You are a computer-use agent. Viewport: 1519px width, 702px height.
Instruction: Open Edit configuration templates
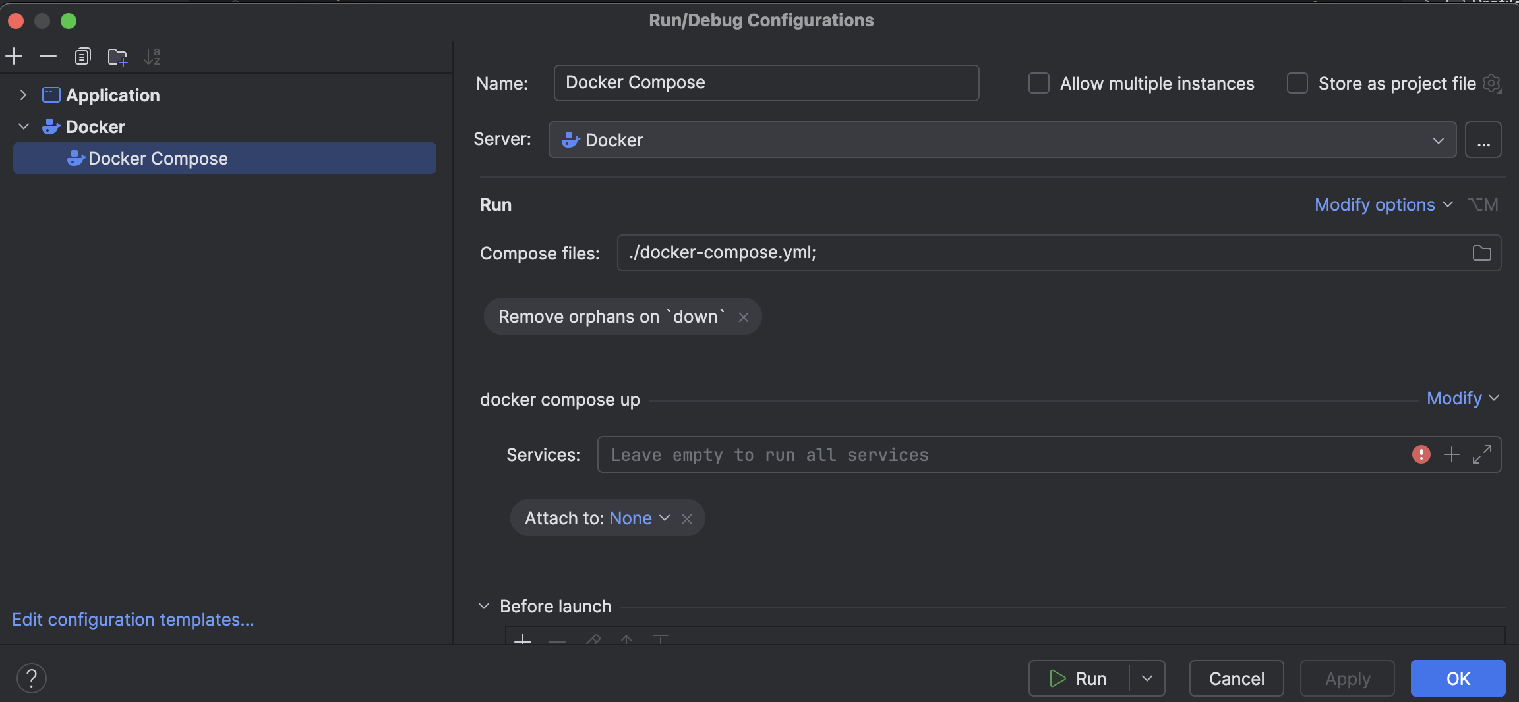tap(132, 619)
